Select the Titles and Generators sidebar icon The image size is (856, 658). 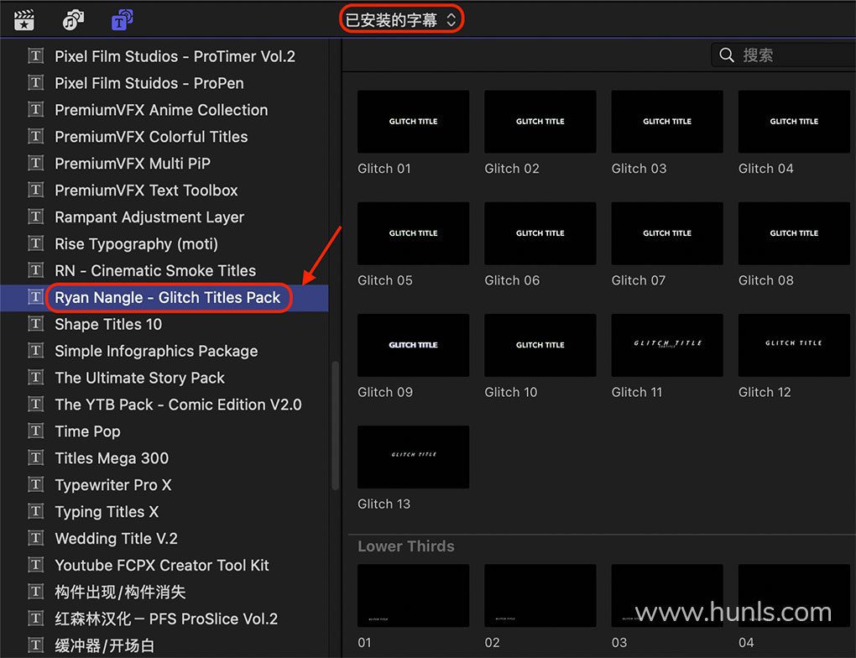point(123,20)
